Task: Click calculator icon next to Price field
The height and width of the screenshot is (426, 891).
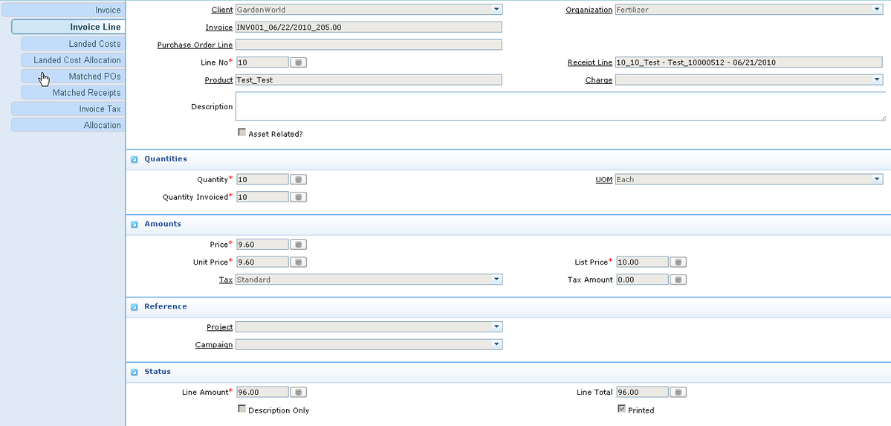Action: [297, 244]
